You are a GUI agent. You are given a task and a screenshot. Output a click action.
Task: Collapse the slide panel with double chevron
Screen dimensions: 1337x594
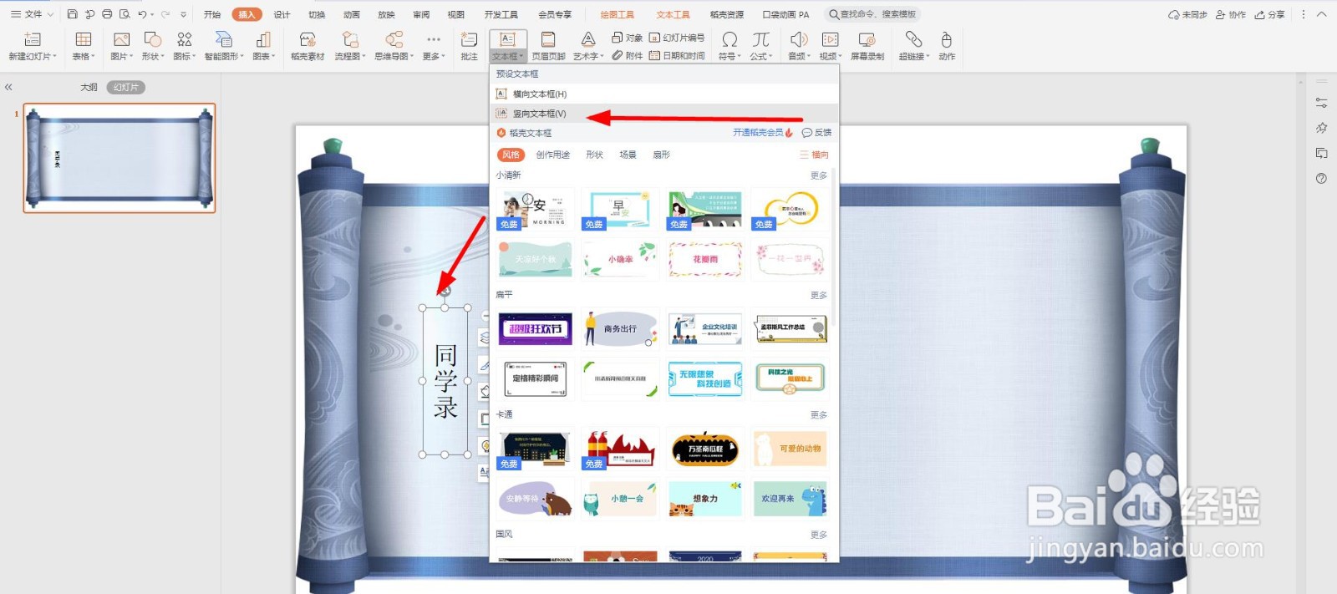(x=8, y=87)
